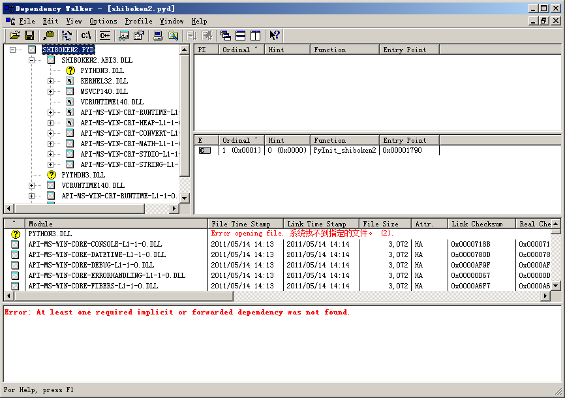Image resolution: width=565 pixels, height=398 pixels.
Task: Collapse the SHIBOKEN2.ABI3.DLL node
Action: click(31, 60)
